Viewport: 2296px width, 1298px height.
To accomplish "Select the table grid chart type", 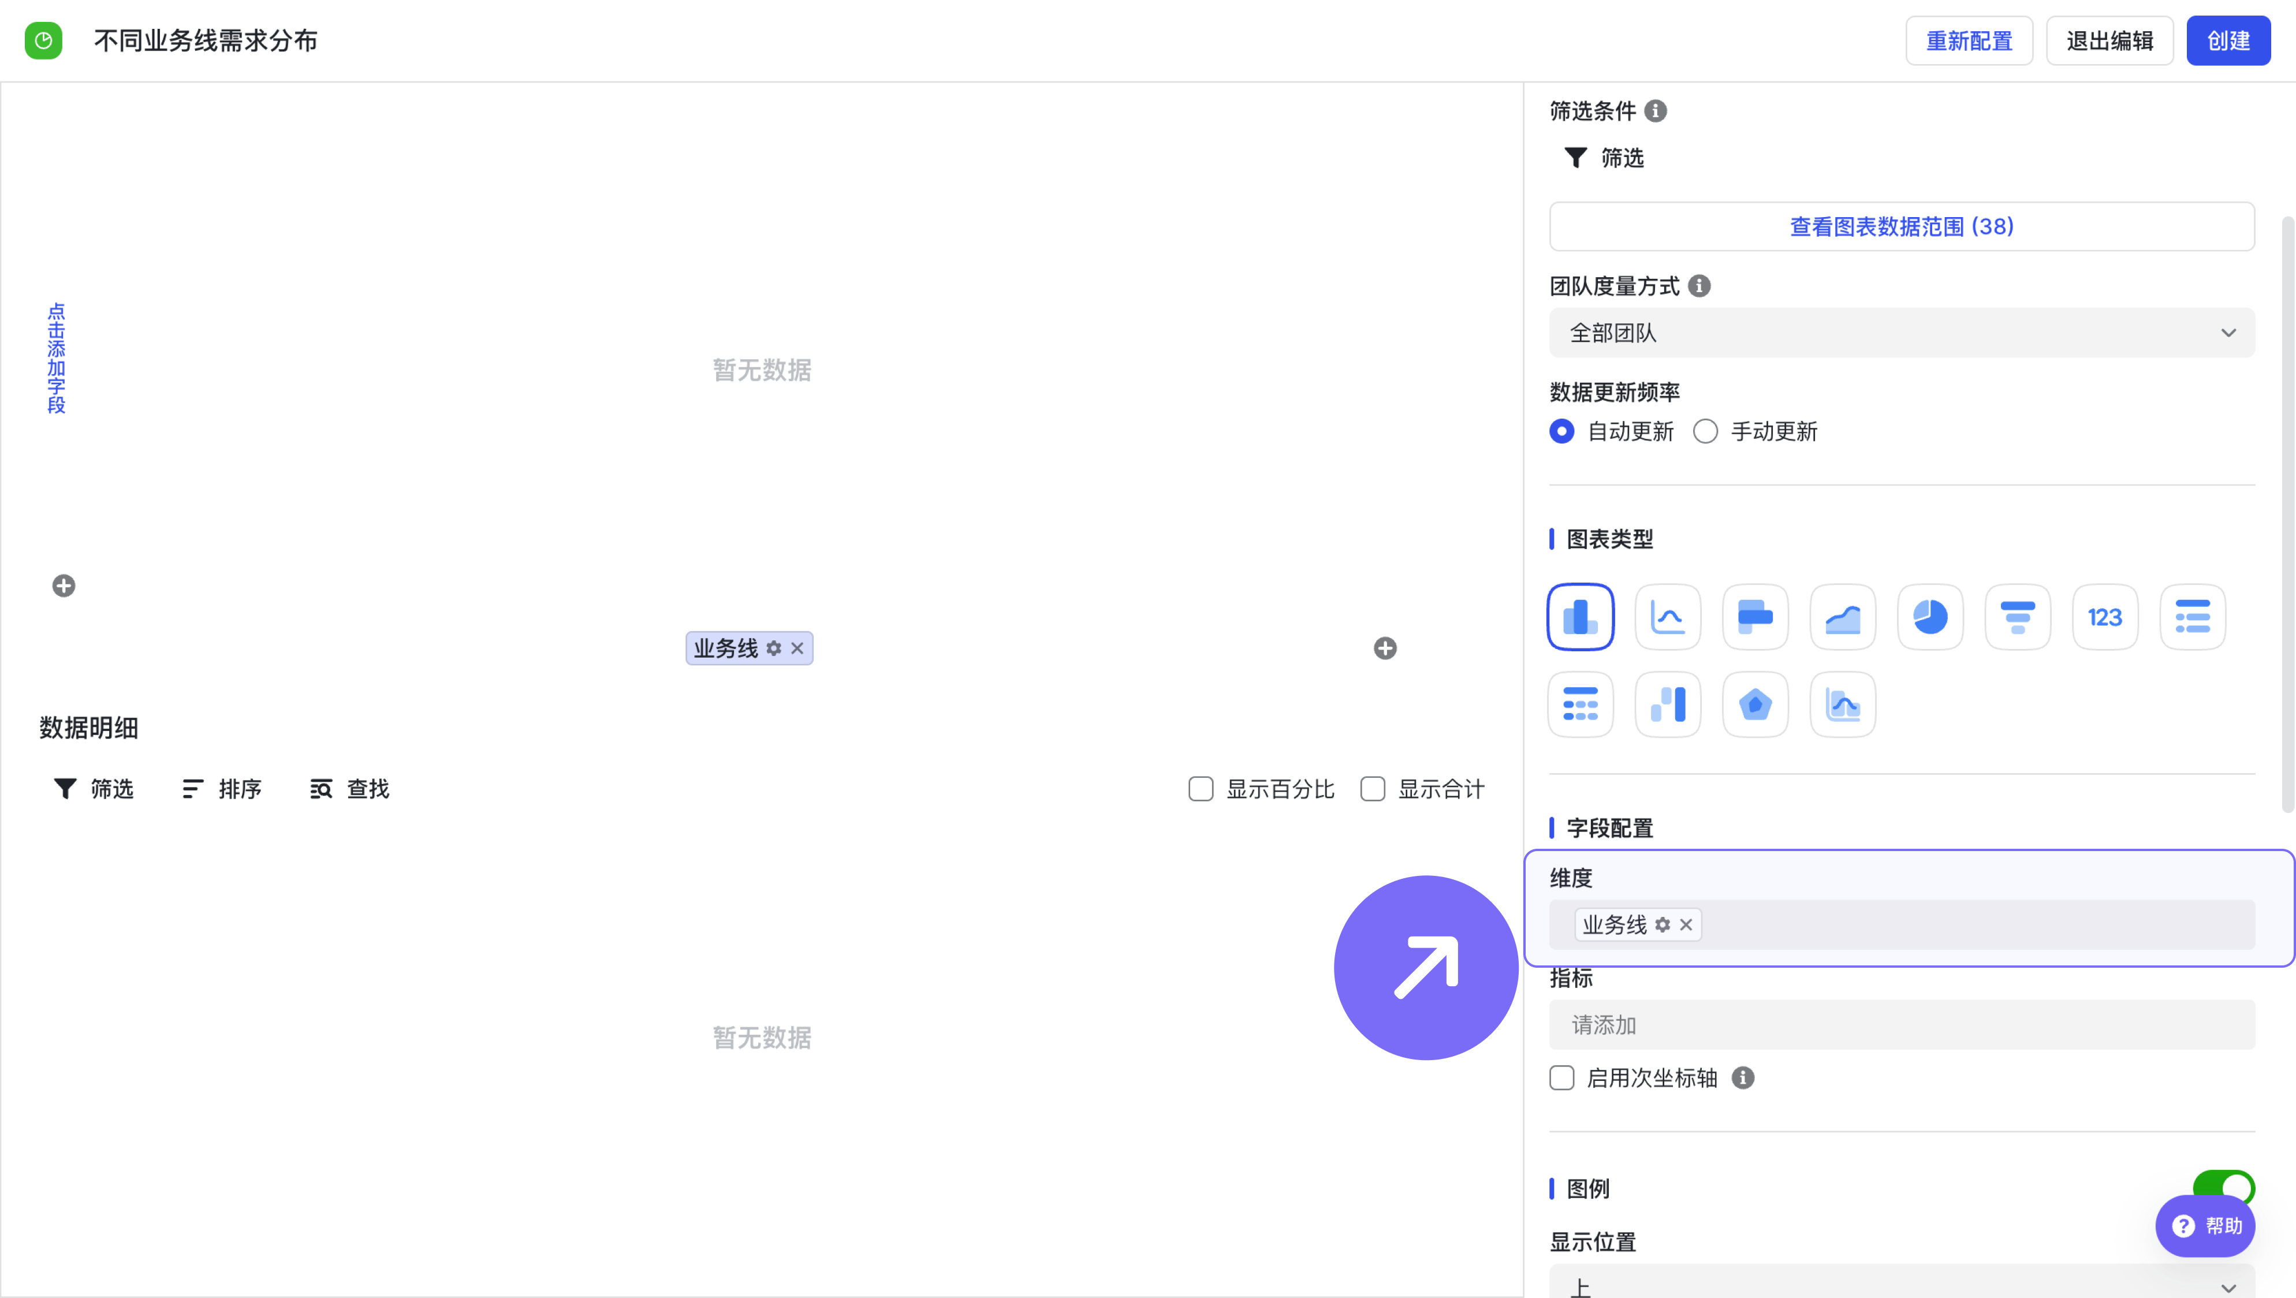I will (1581, 704).
